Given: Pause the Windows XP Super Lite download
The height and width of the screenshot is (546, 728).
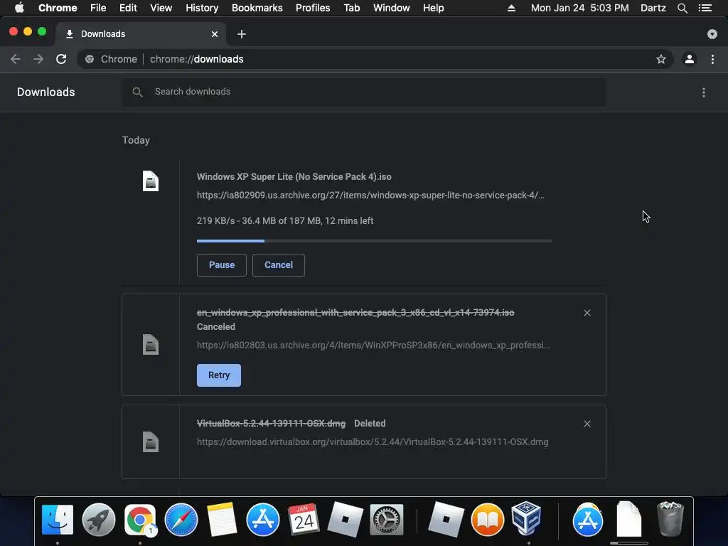Looking at the screenshot, I should (222, 265).
